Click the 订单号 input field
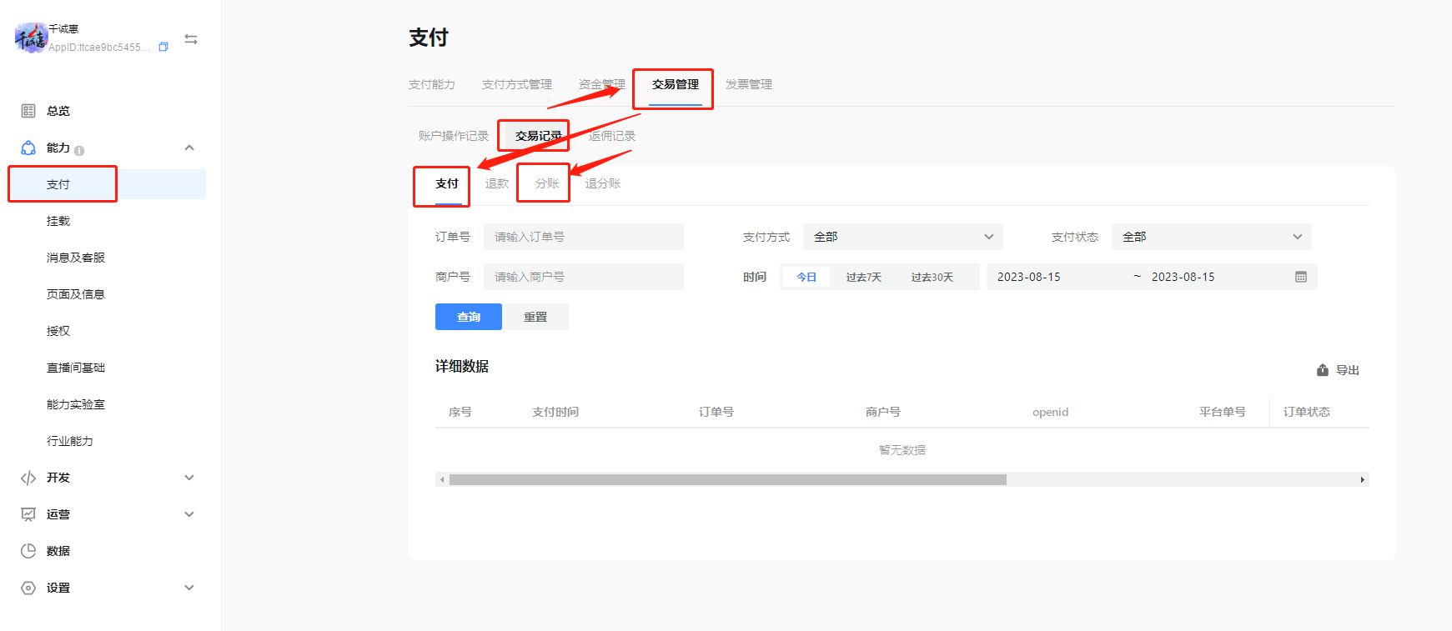This screenshot has width=1452, height=631. click(583, 237)
